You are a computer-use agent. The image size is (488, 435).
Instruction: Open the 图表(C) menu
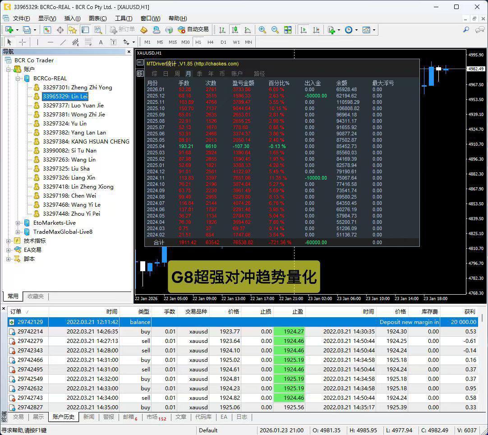(98, 19)
